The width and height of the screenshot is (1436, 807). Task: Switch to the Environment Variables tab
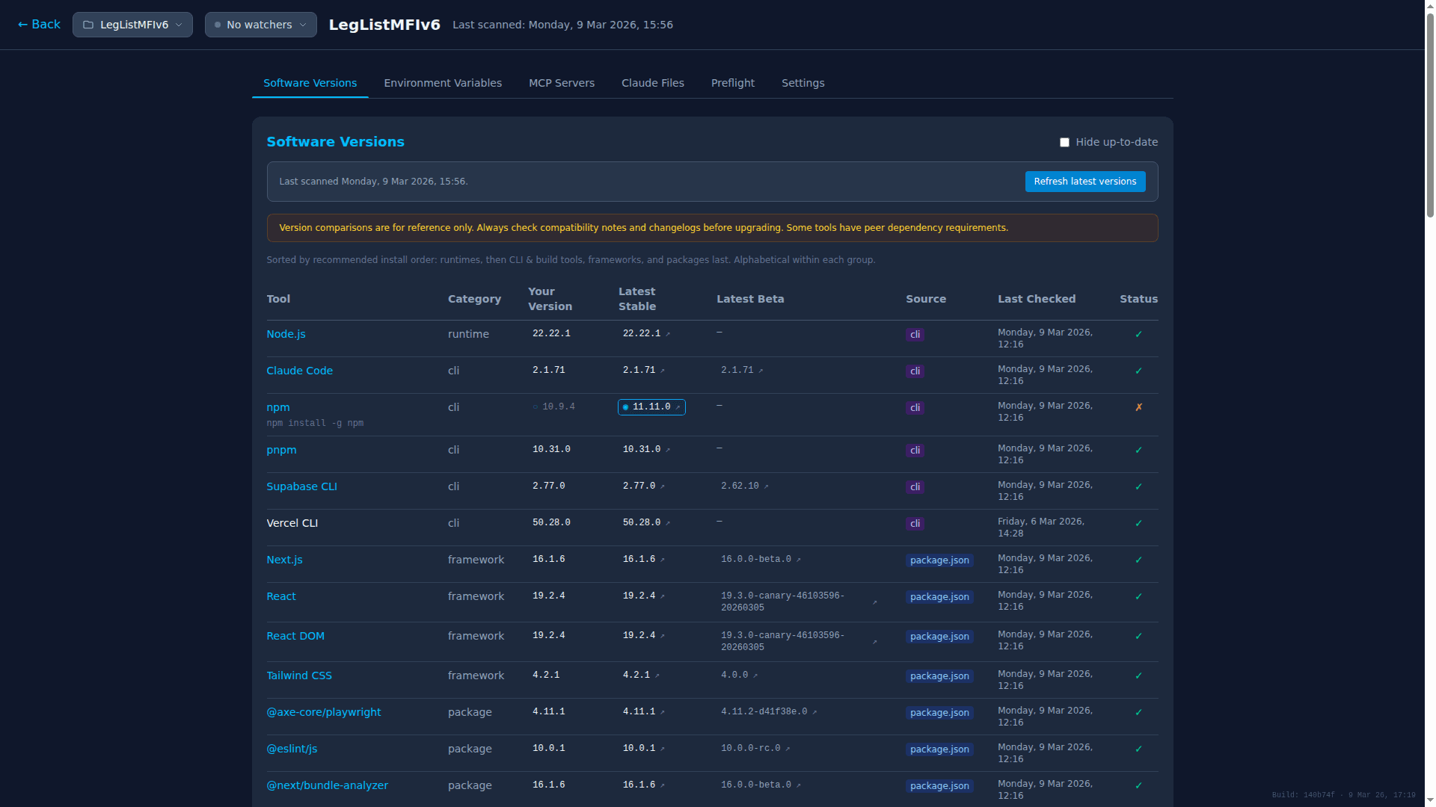(x=443, y=83)
